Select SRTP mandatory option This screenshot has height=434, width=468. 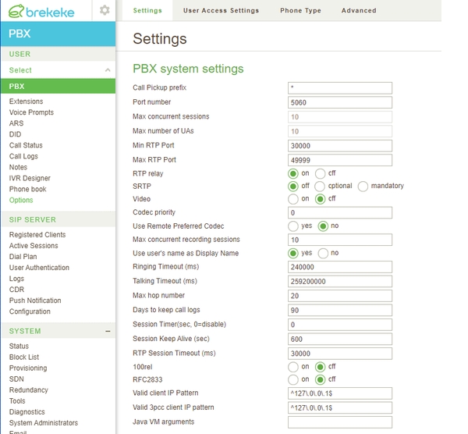coord(363,187)
